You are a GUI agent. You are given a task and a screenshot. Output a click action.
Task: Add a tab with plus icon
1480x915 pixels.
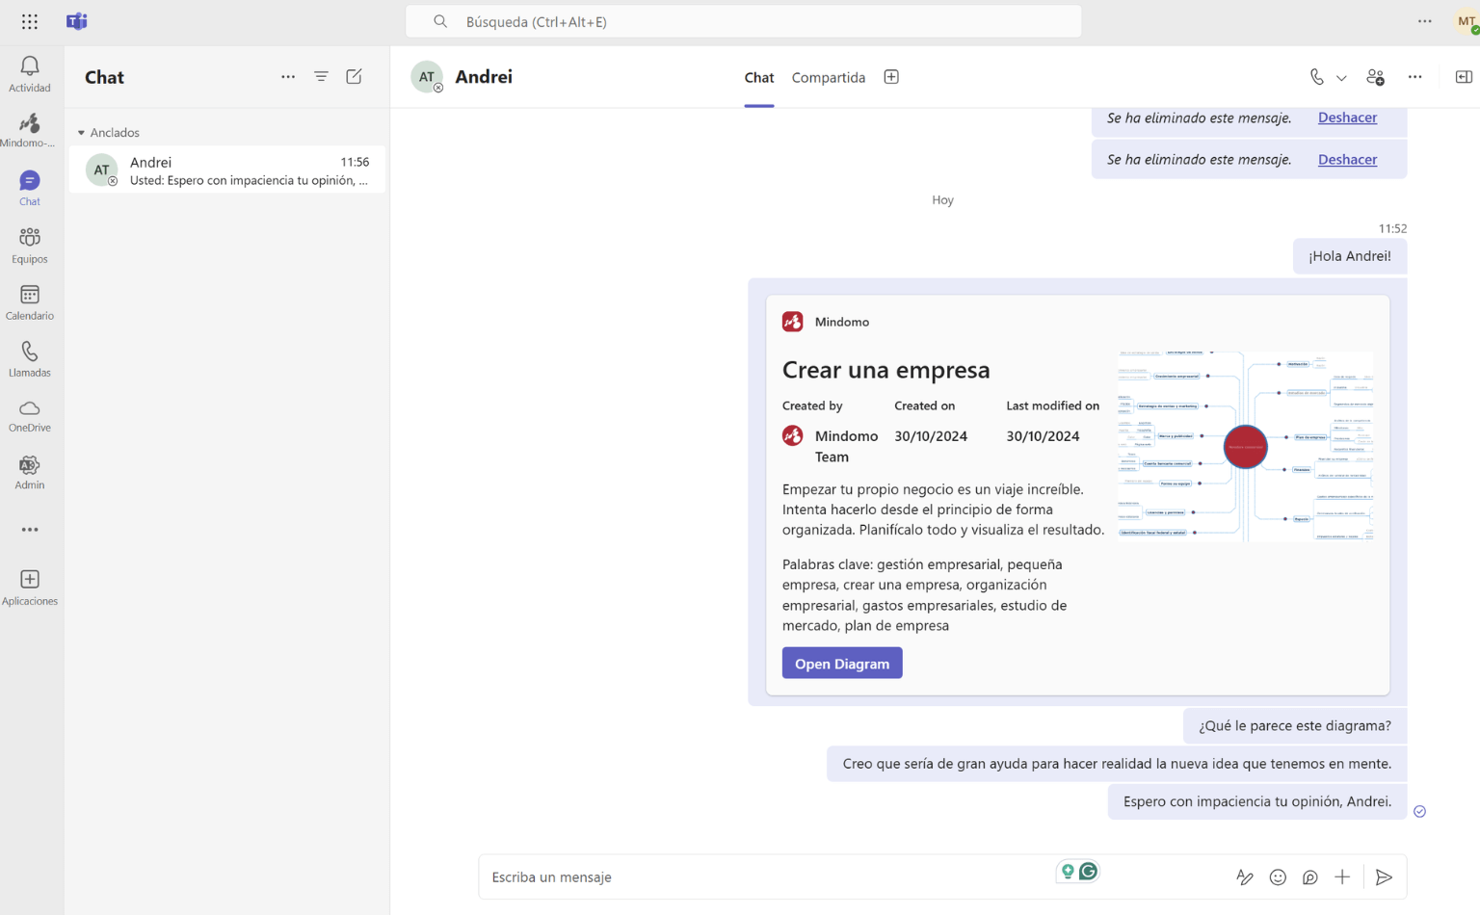click(x=891, y=77)
